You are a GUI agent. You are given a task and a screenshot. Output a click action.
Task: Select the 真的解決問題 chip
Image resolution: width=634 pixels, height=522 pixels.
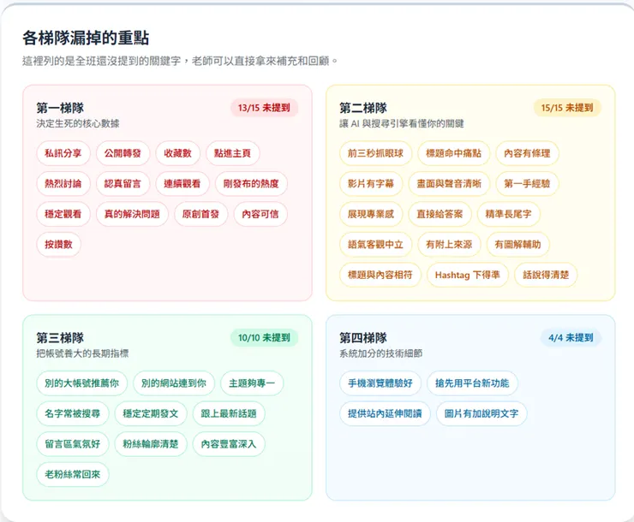132,214
